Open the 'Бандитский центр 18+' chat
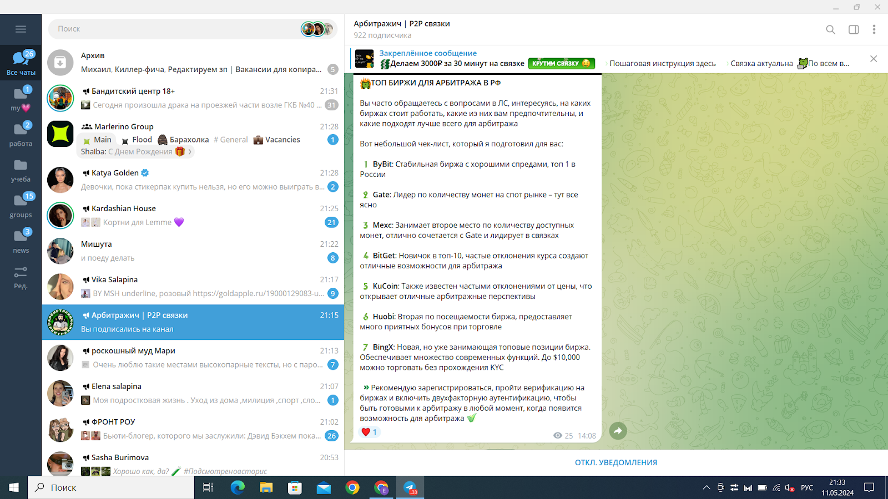Viewport: 888px width, 499px height. 193,98
